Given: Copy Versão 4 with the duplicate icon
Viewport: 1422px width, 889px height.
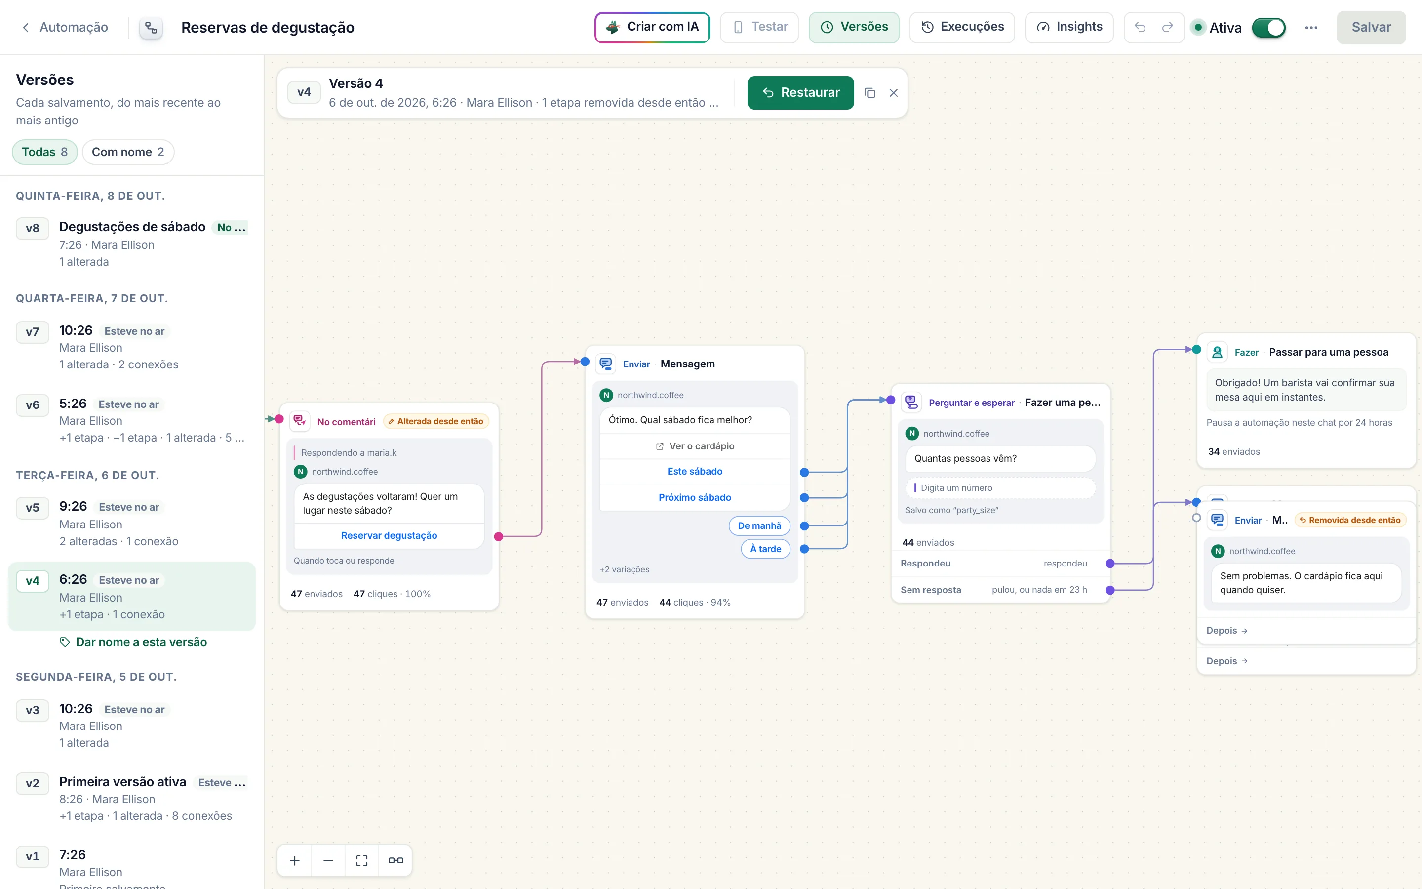Looking at the screenshot, I should tap(870, 93).
